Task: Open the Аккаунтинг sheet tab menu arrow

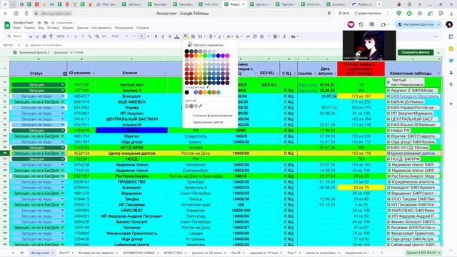Action: (53, 253)
